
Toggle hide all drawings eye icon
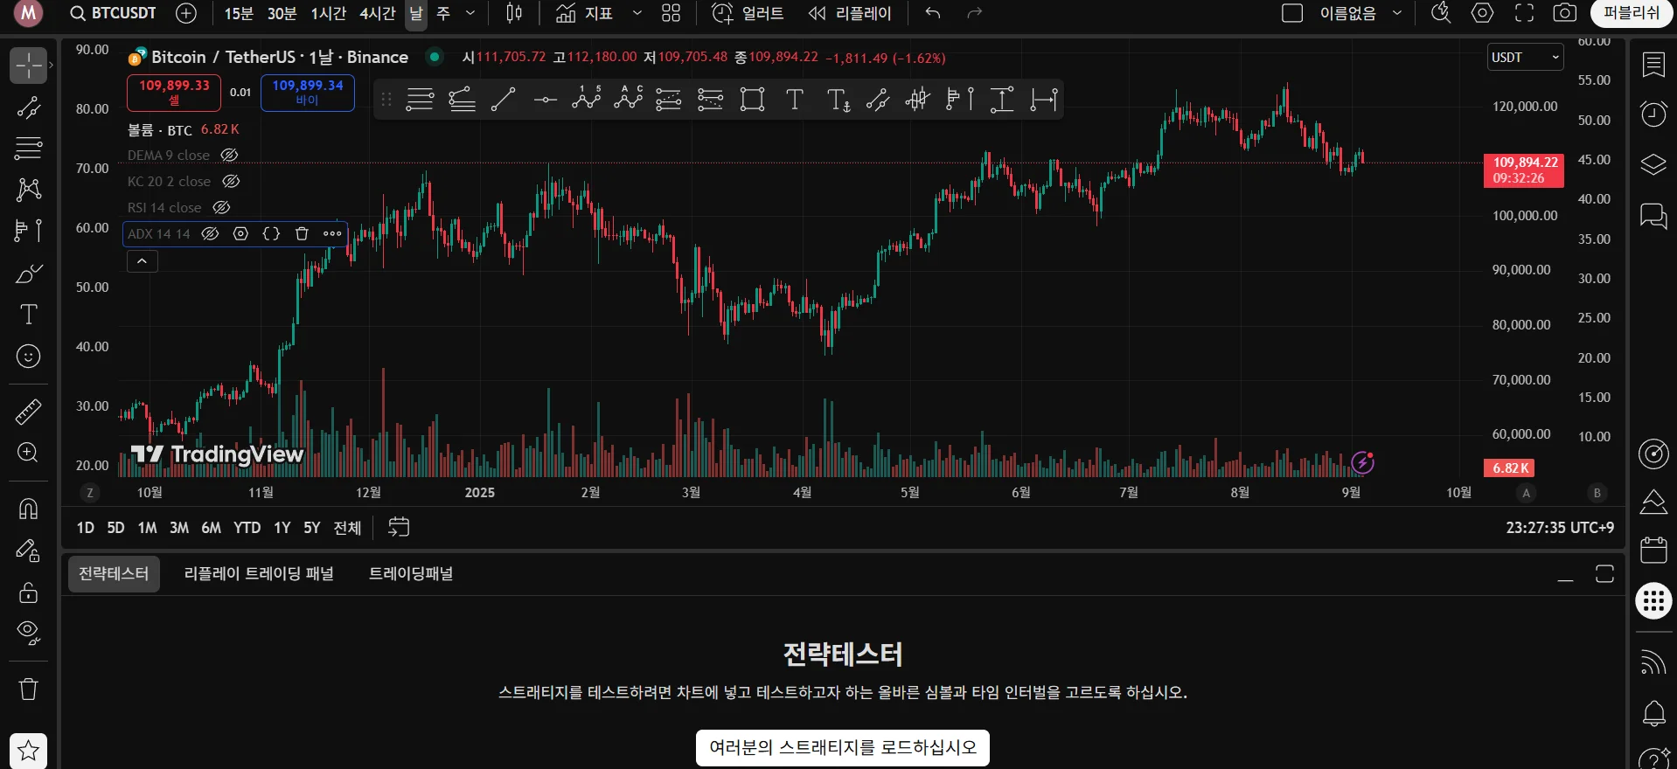coord(28,633)
